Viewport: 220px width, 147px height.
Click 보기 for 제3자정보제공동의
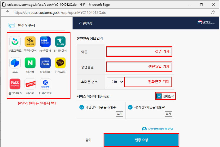[168, 114]
